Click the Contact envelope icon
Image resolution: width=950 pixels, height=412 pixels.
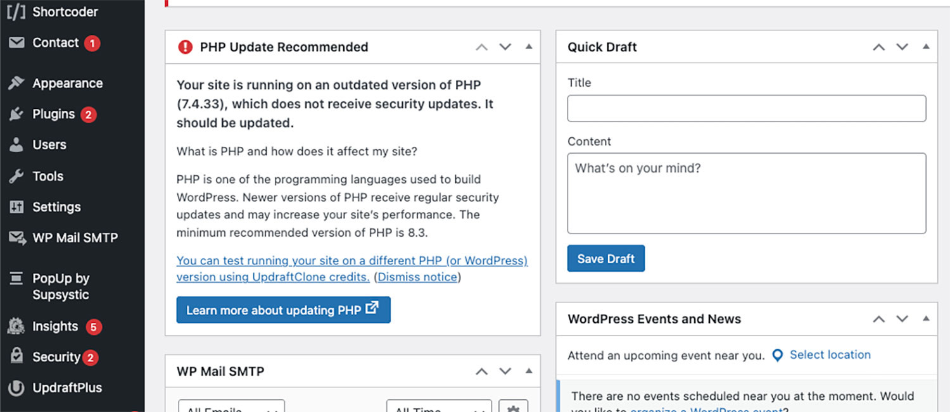(16, 42)
